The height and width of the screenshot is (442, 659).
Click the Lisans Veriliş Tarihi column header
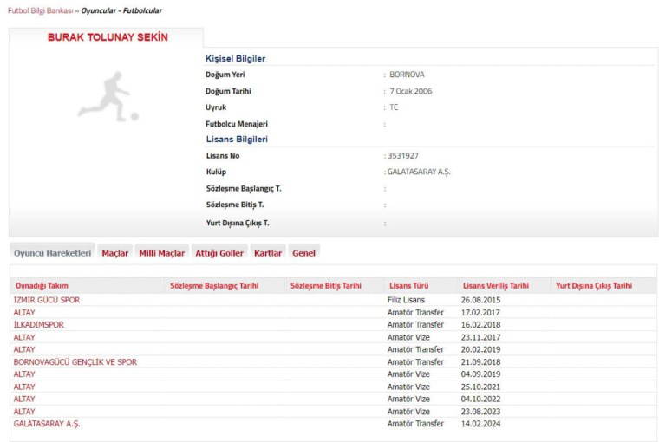click(x=495, y=285)
